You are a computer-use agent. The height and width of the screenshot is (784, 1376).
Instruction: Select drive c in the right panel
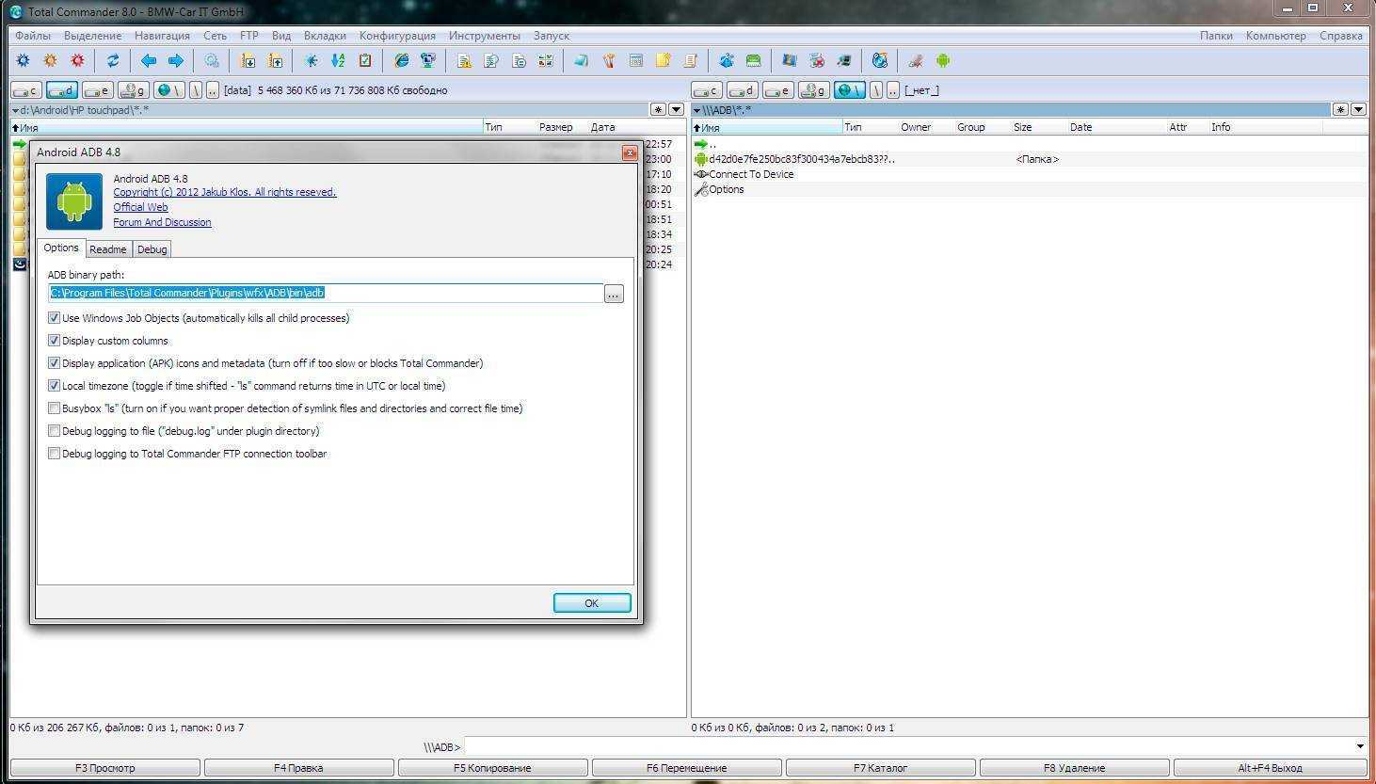pos(707,90)
